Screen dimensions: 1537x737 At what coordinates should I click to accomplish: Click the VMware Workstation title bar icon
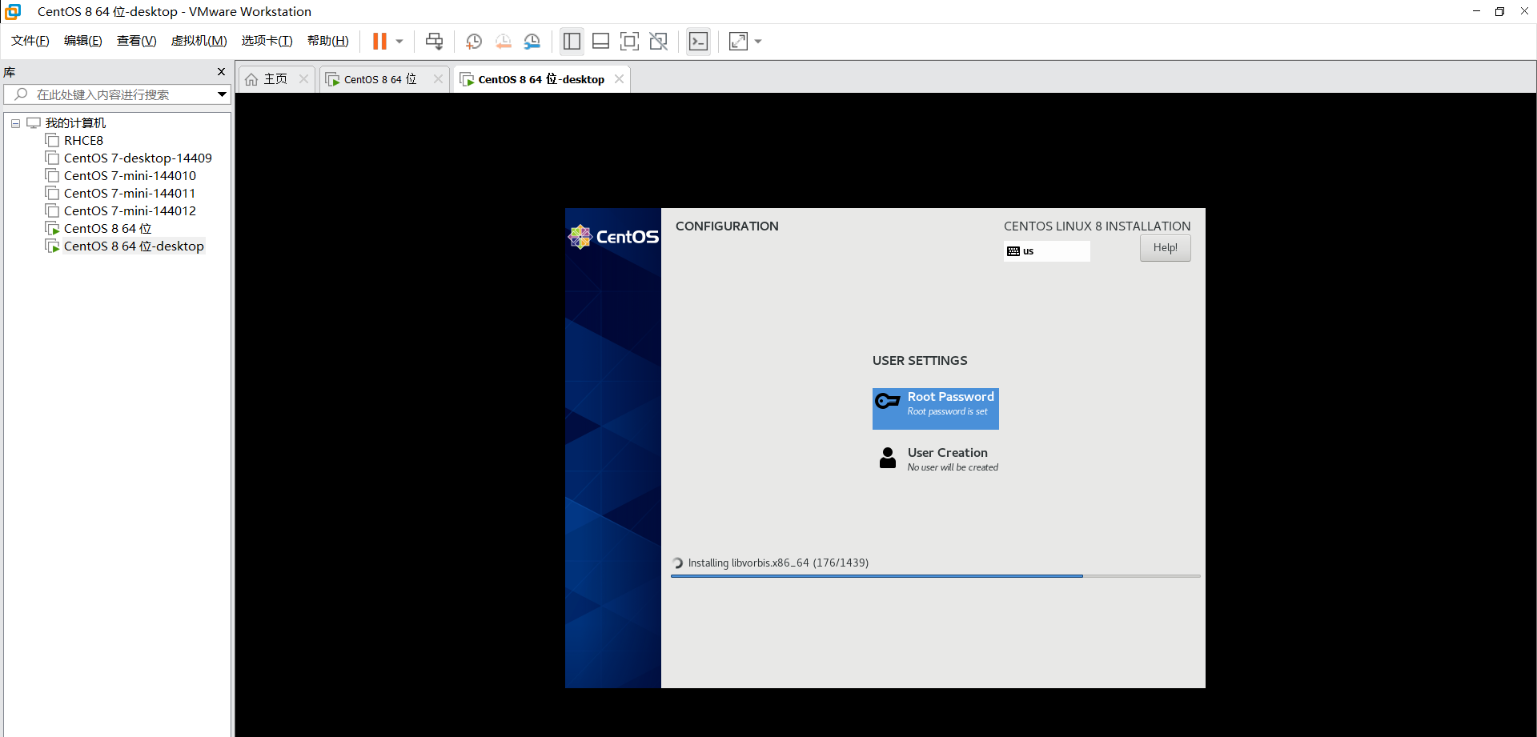(x=13, y=11)
